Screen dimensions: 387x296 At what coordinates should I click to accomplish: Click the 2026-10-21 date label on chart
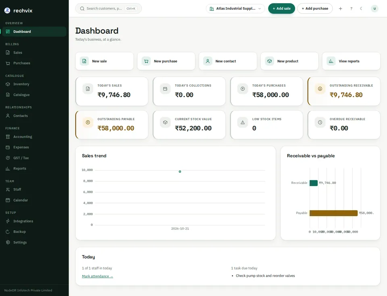point(180,229)
